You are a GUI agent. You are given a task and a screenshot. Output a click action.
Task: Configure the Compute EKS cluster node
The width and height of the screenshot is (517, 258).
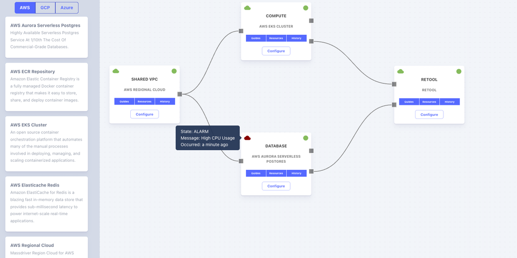[x=276, y=51]
